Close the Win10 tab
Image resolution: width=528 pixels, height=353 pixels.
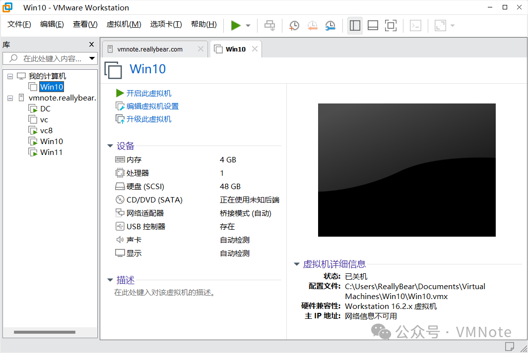coord(255,49)
